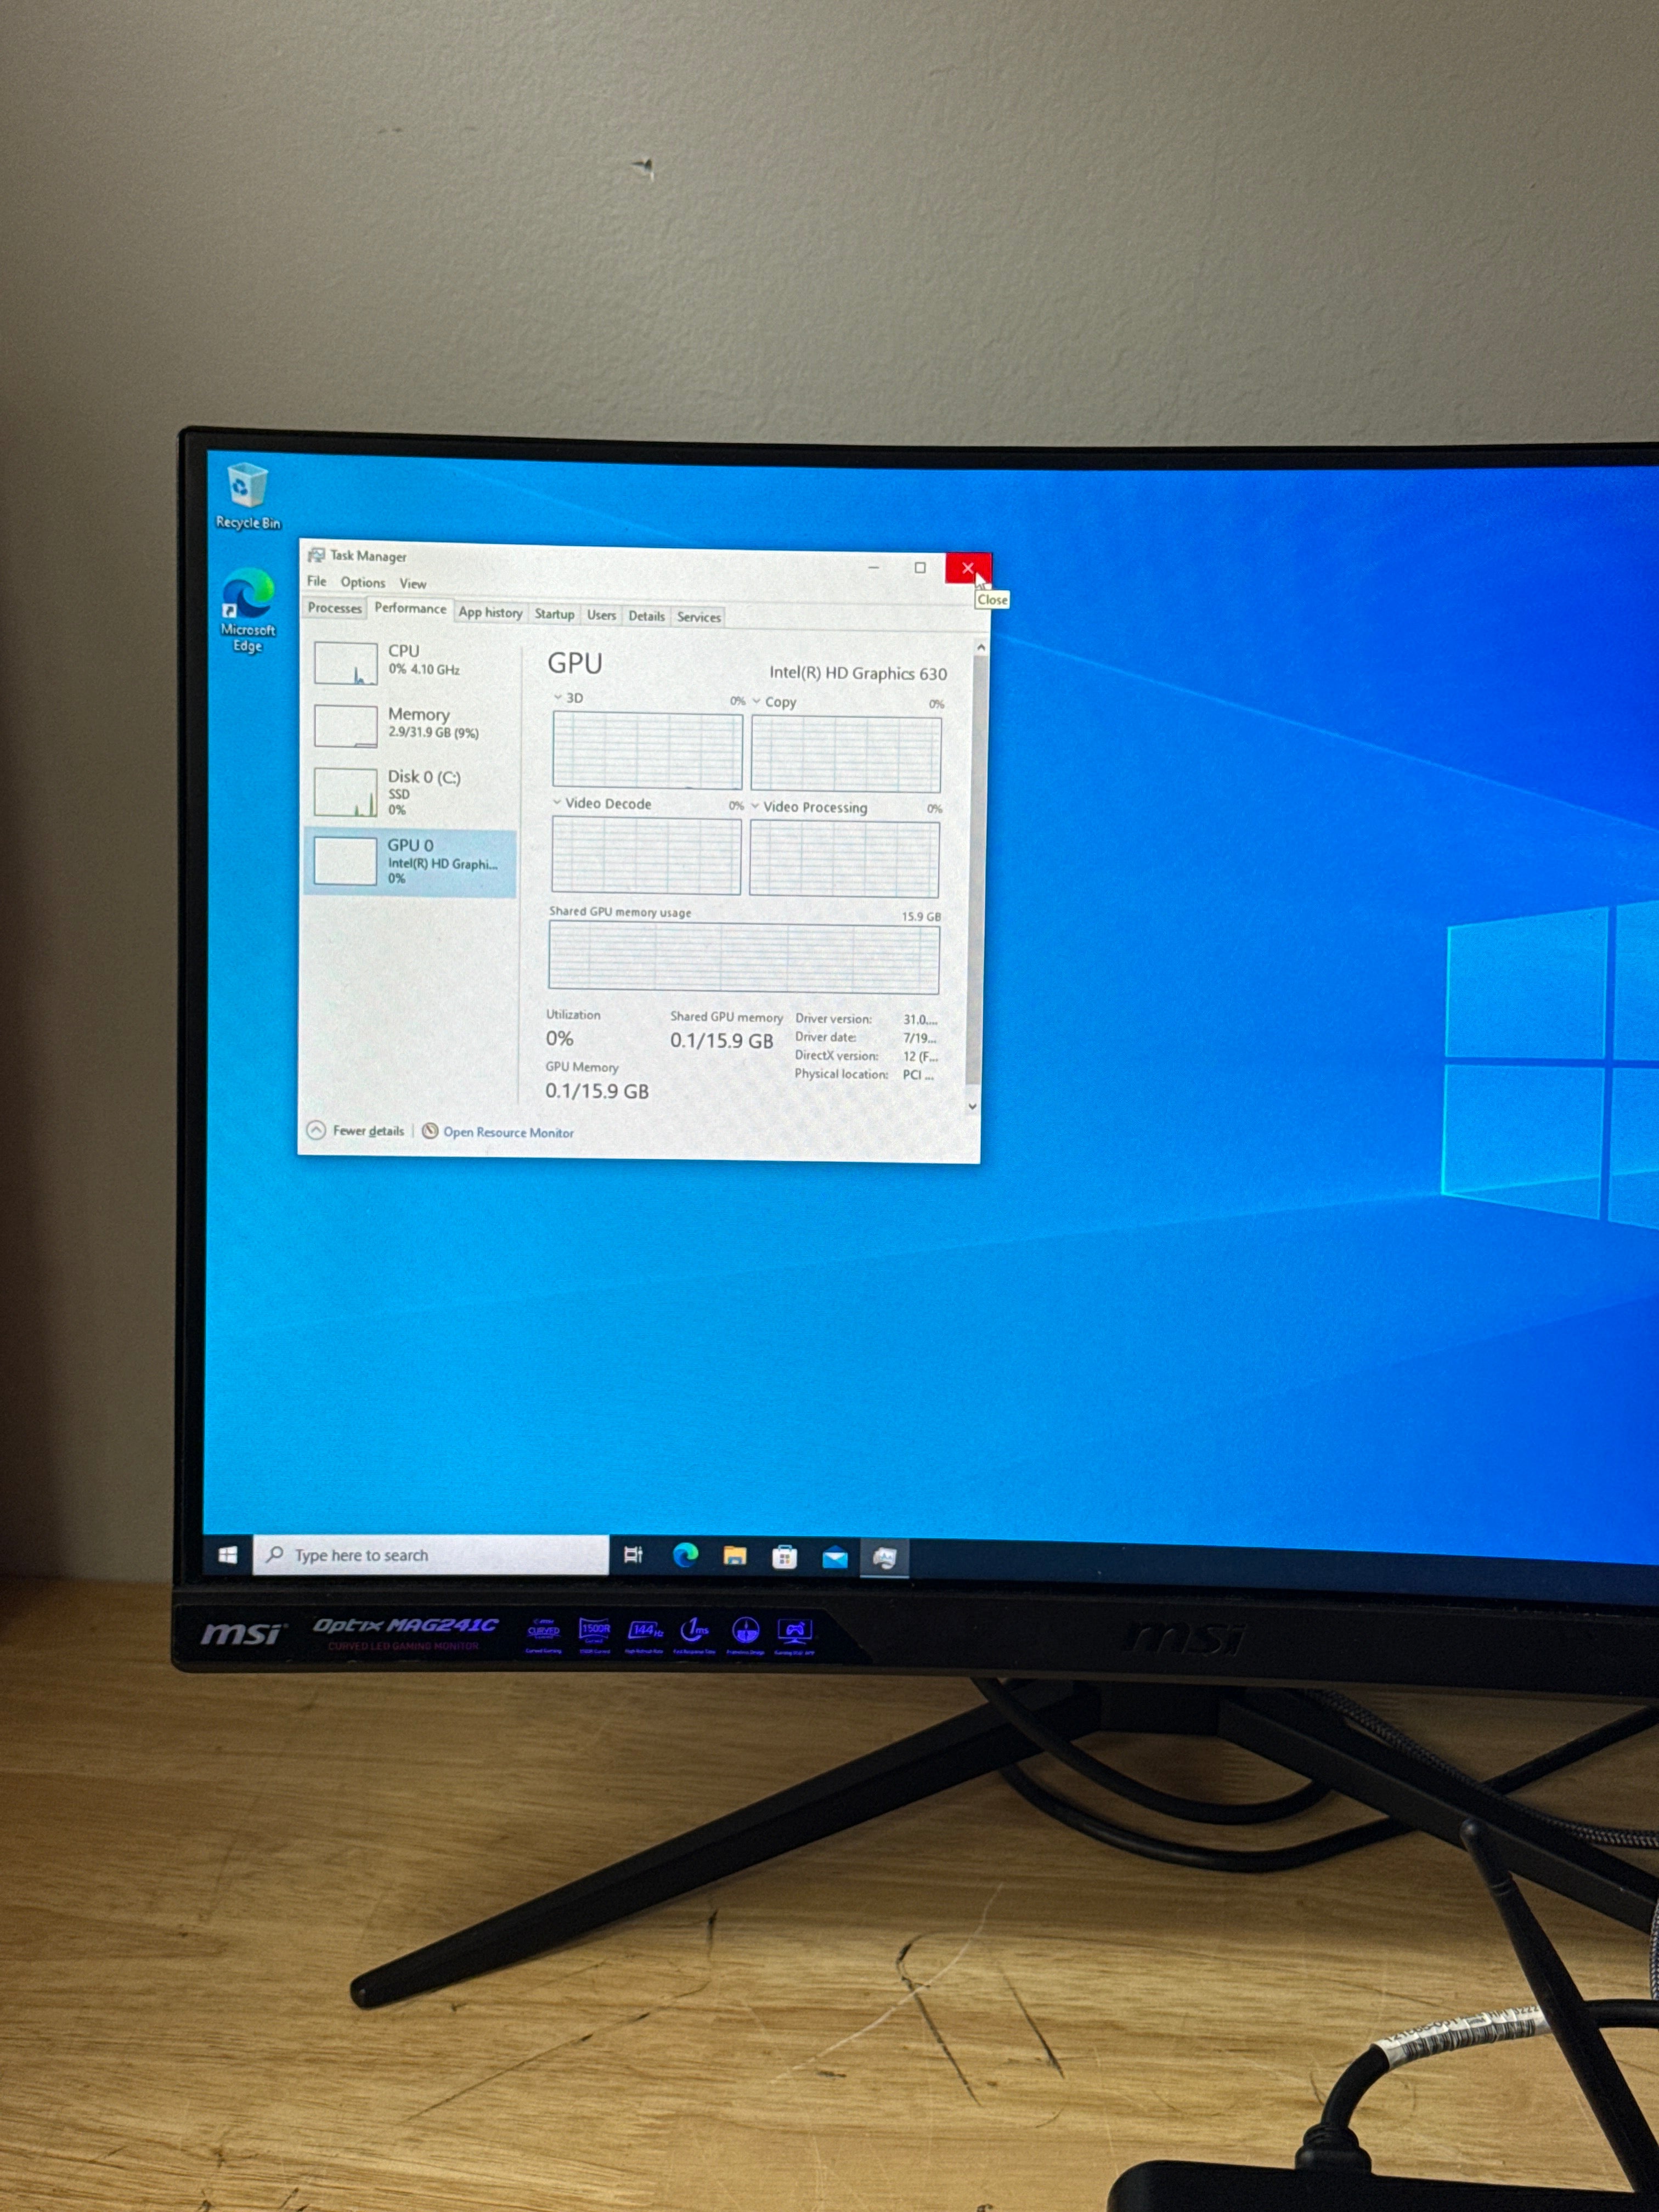Launch Edge from the taskbar
This screenshot has width=1659, height=2212.
[685, 1555]
